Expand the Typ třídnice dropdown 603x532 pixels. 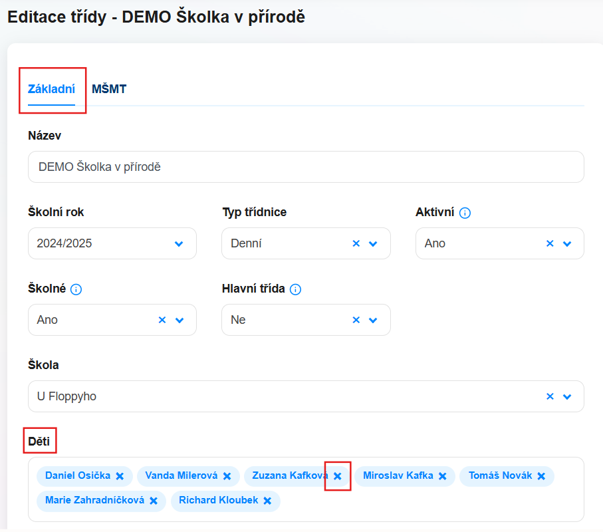pyautogui.click(x=373, y=244)
